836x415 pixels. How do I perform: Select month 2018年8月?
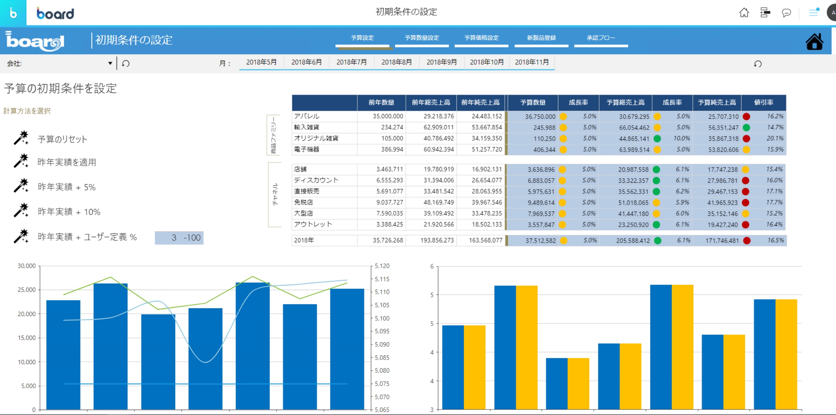click(x=397, y=62)
